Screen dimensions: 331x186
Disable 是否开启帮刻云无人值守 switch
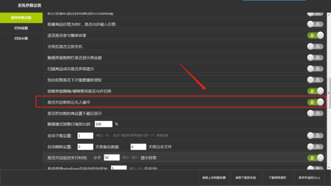pos(315,102)
